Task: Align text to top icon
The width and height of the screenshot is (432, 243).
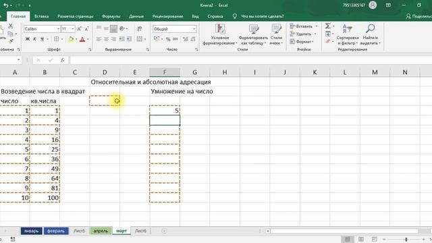Action: point(99,28)
